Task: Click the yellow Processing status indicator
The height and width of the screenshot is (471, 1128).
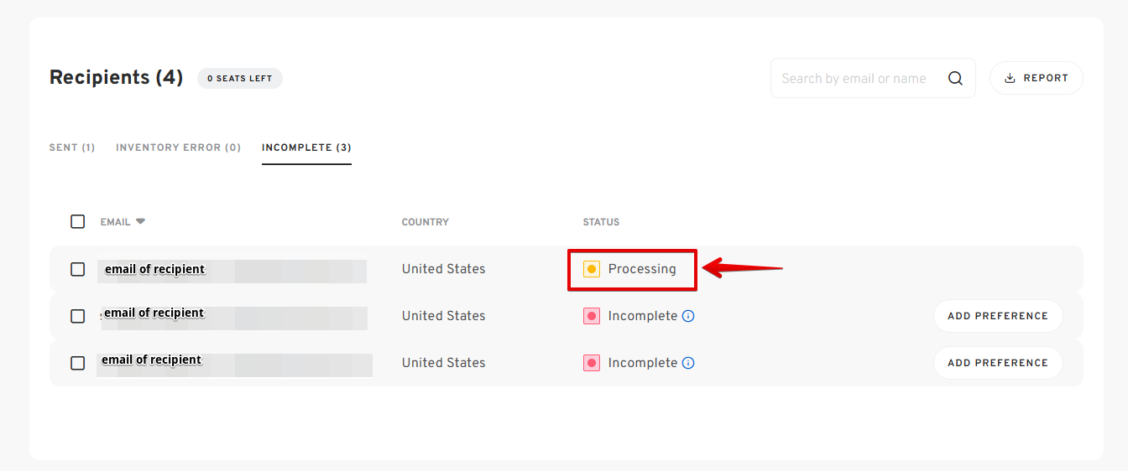Action: point(592,269)
